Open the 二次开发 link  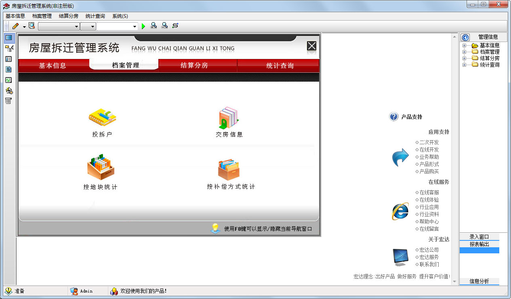(429, 142)
